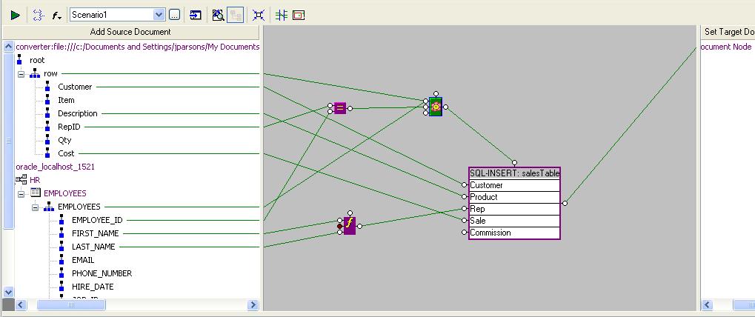755x317 pixels.
Task: Click the Set Target Document header
Action: [728, 32]
